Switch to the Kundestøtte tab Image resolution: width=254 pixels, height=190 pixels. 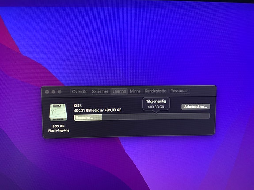(155, 91)
